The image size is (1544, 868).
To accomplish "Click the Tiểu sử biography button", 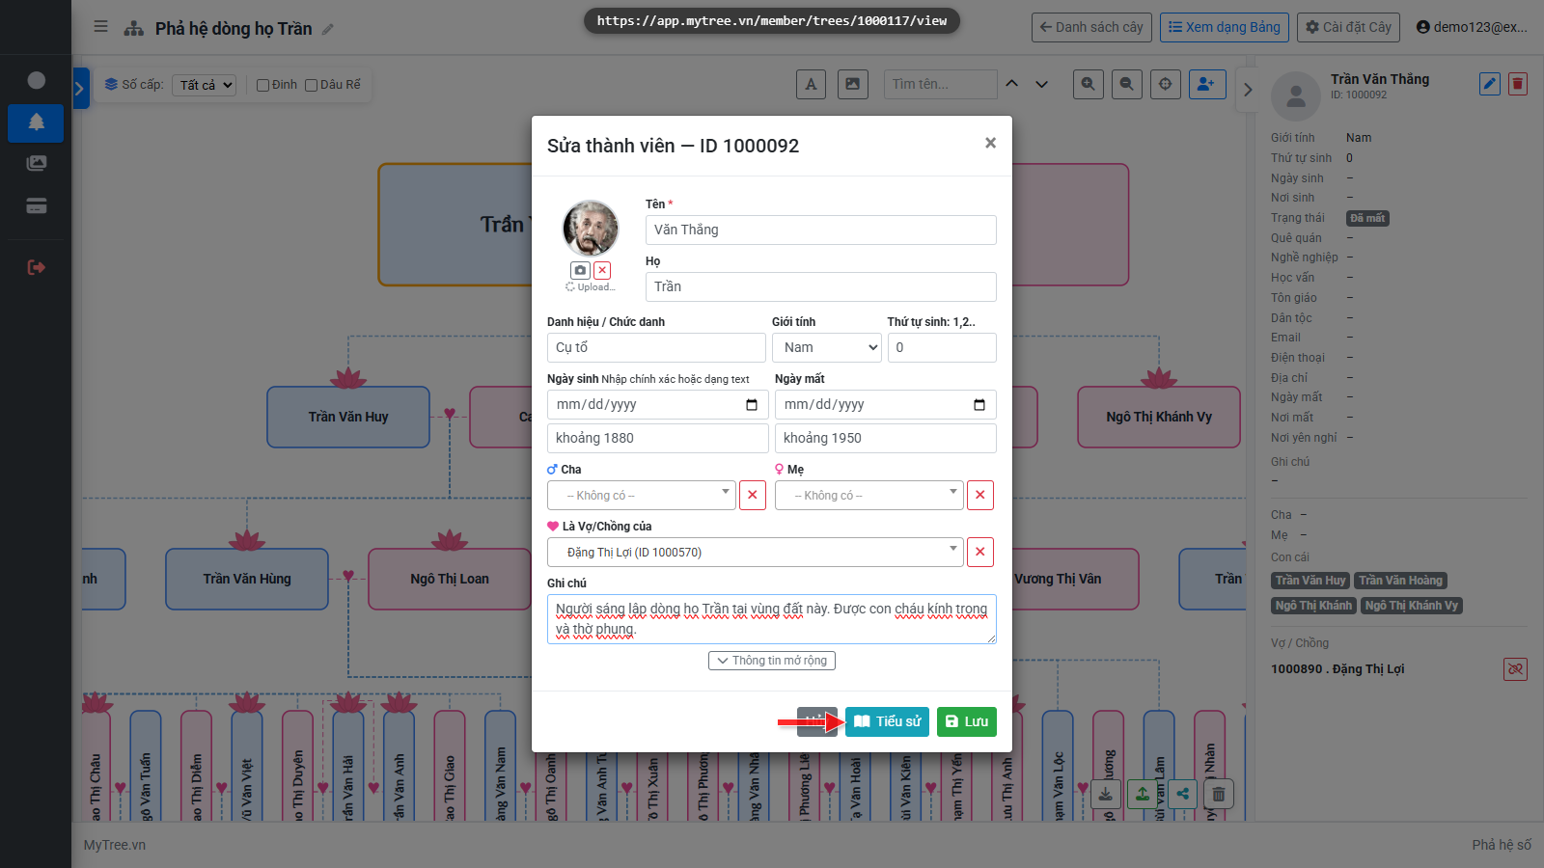I will coord(887,721).
